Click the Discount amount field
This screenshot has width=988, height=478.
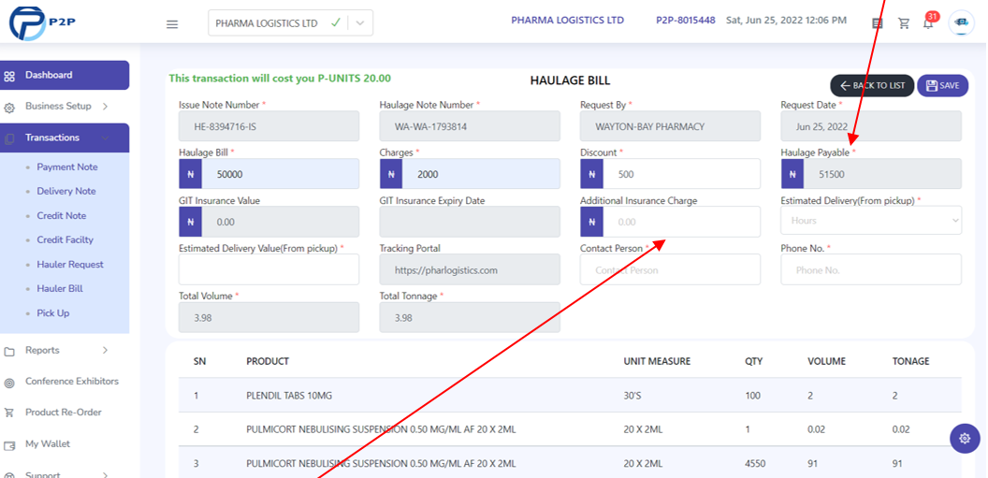click(x=682, y=174)
